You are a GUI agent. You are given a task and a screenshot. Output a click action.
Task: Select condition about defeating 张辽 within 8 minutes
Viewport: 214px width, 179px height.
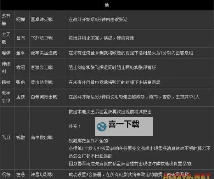coord(98,19)
